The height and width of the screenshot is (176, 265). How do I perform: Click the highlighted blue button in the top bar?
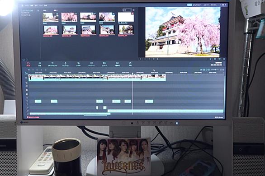click(189, 5)
